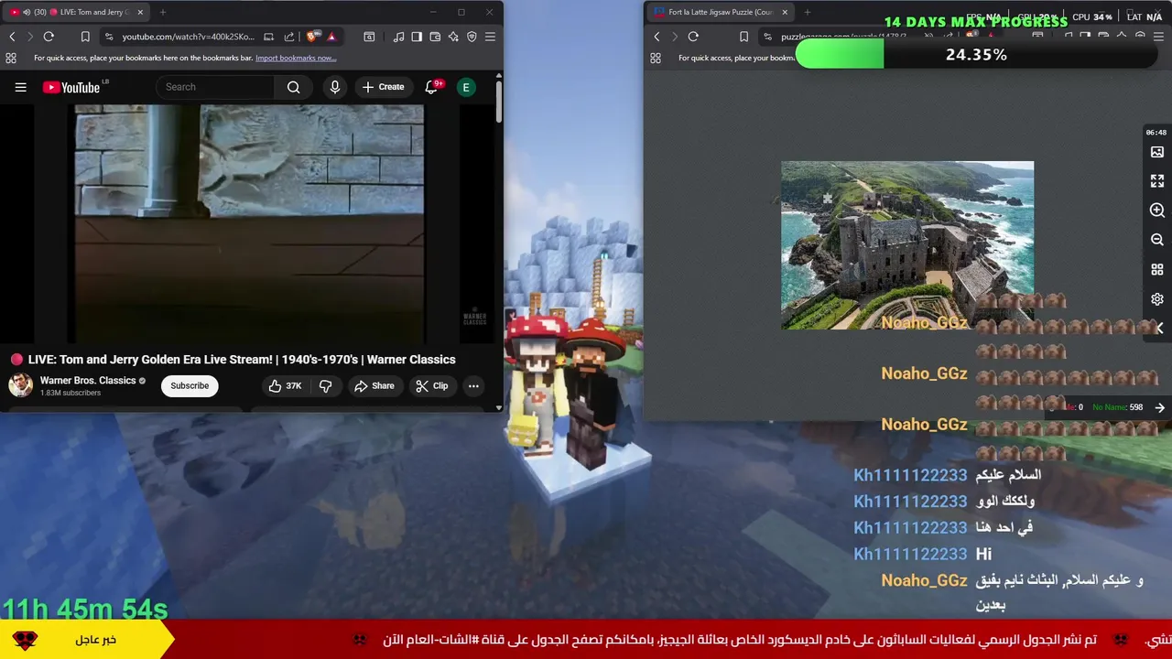1172x659 pixels.
Task: Arrange puzzle pieces with grid icon
Action: (x=1157, y=269)
